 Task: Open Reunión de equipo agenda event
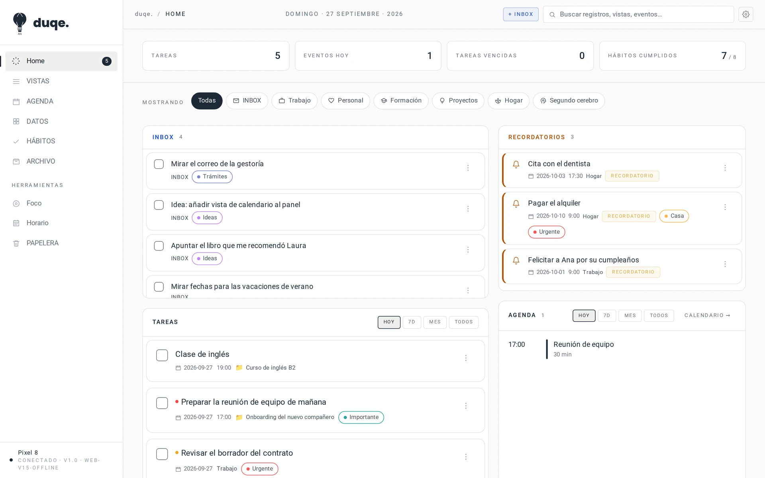[622, 349]
